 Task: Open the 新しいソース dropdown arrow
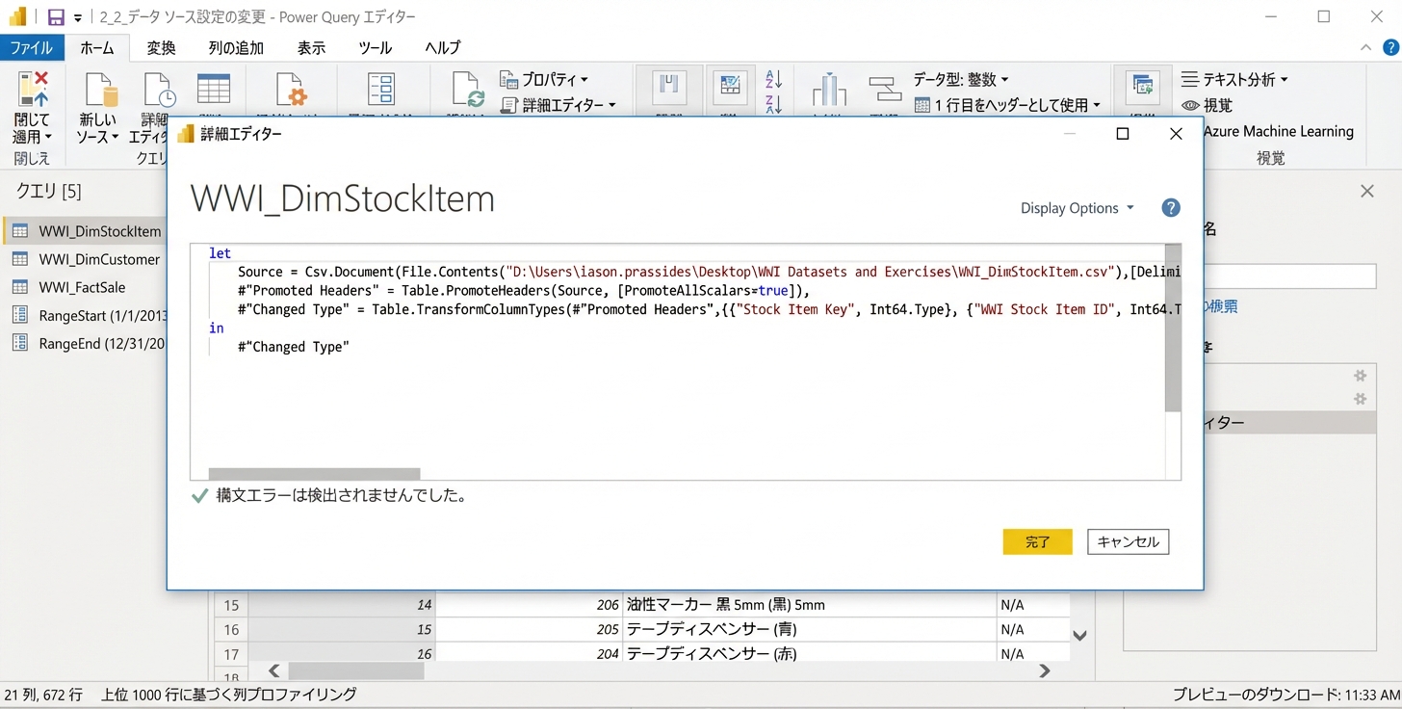[x=116, y=138]
